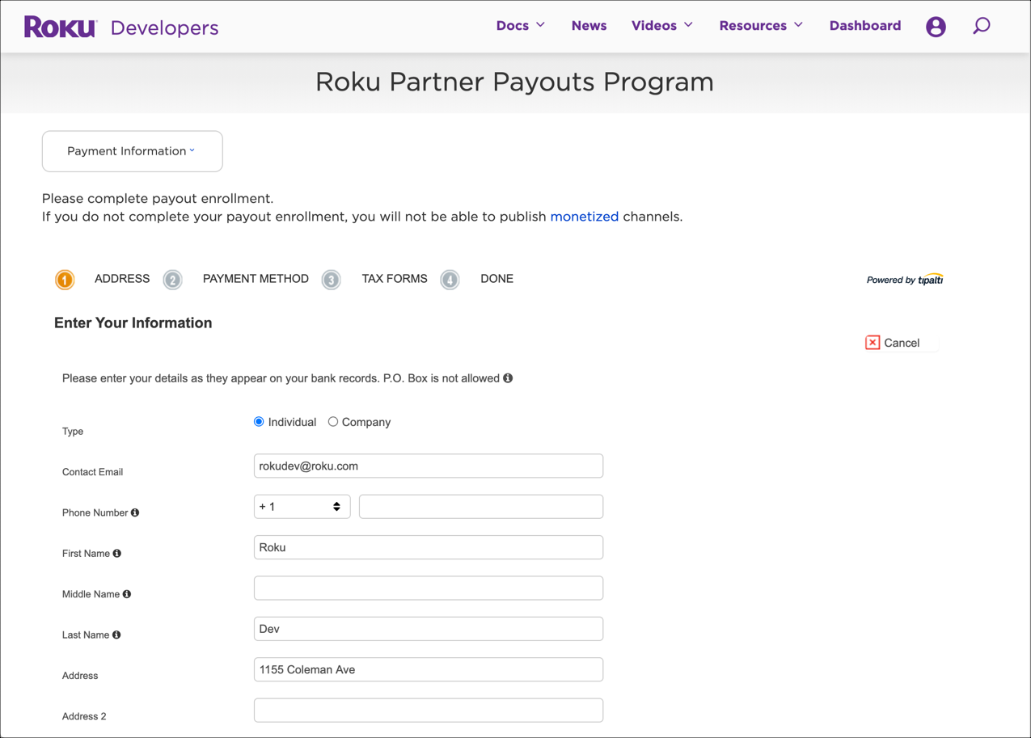Open the phone country code selector

[x=302, y=506]
